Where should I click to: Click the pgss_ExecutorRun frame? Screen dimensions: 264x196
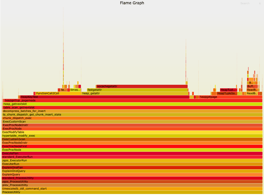(x=132, y=160)
